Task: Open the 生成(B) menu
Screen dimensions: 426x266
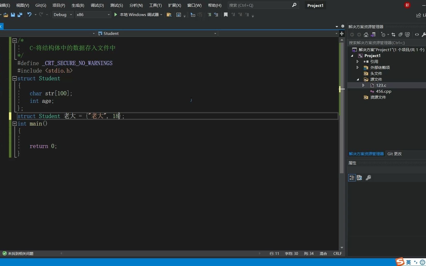Action: (x=78, y=5)
